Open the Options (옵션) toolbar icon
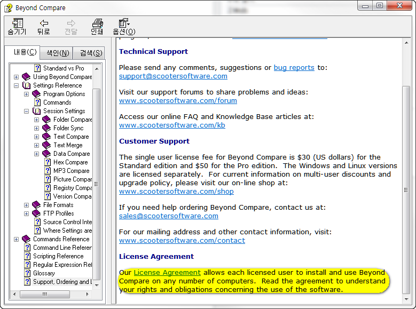This screenshot has width=416, height=309. tap(124, 23)
